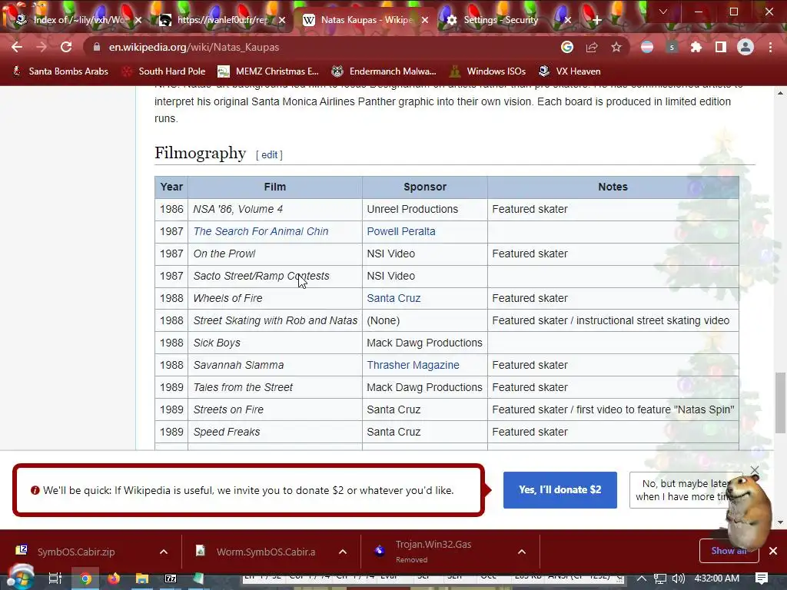Show hidden system tray icons
The image size is (787, 590).
pyautogui.click(x=642, y=578)
